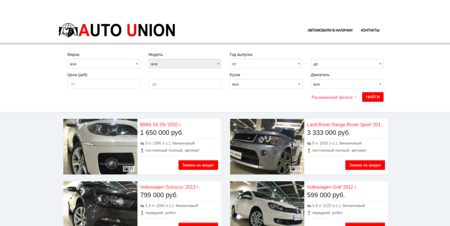450x226 pixels.
Task: Click engine icon in Volkswagen Golf listing
Action: 309,205
